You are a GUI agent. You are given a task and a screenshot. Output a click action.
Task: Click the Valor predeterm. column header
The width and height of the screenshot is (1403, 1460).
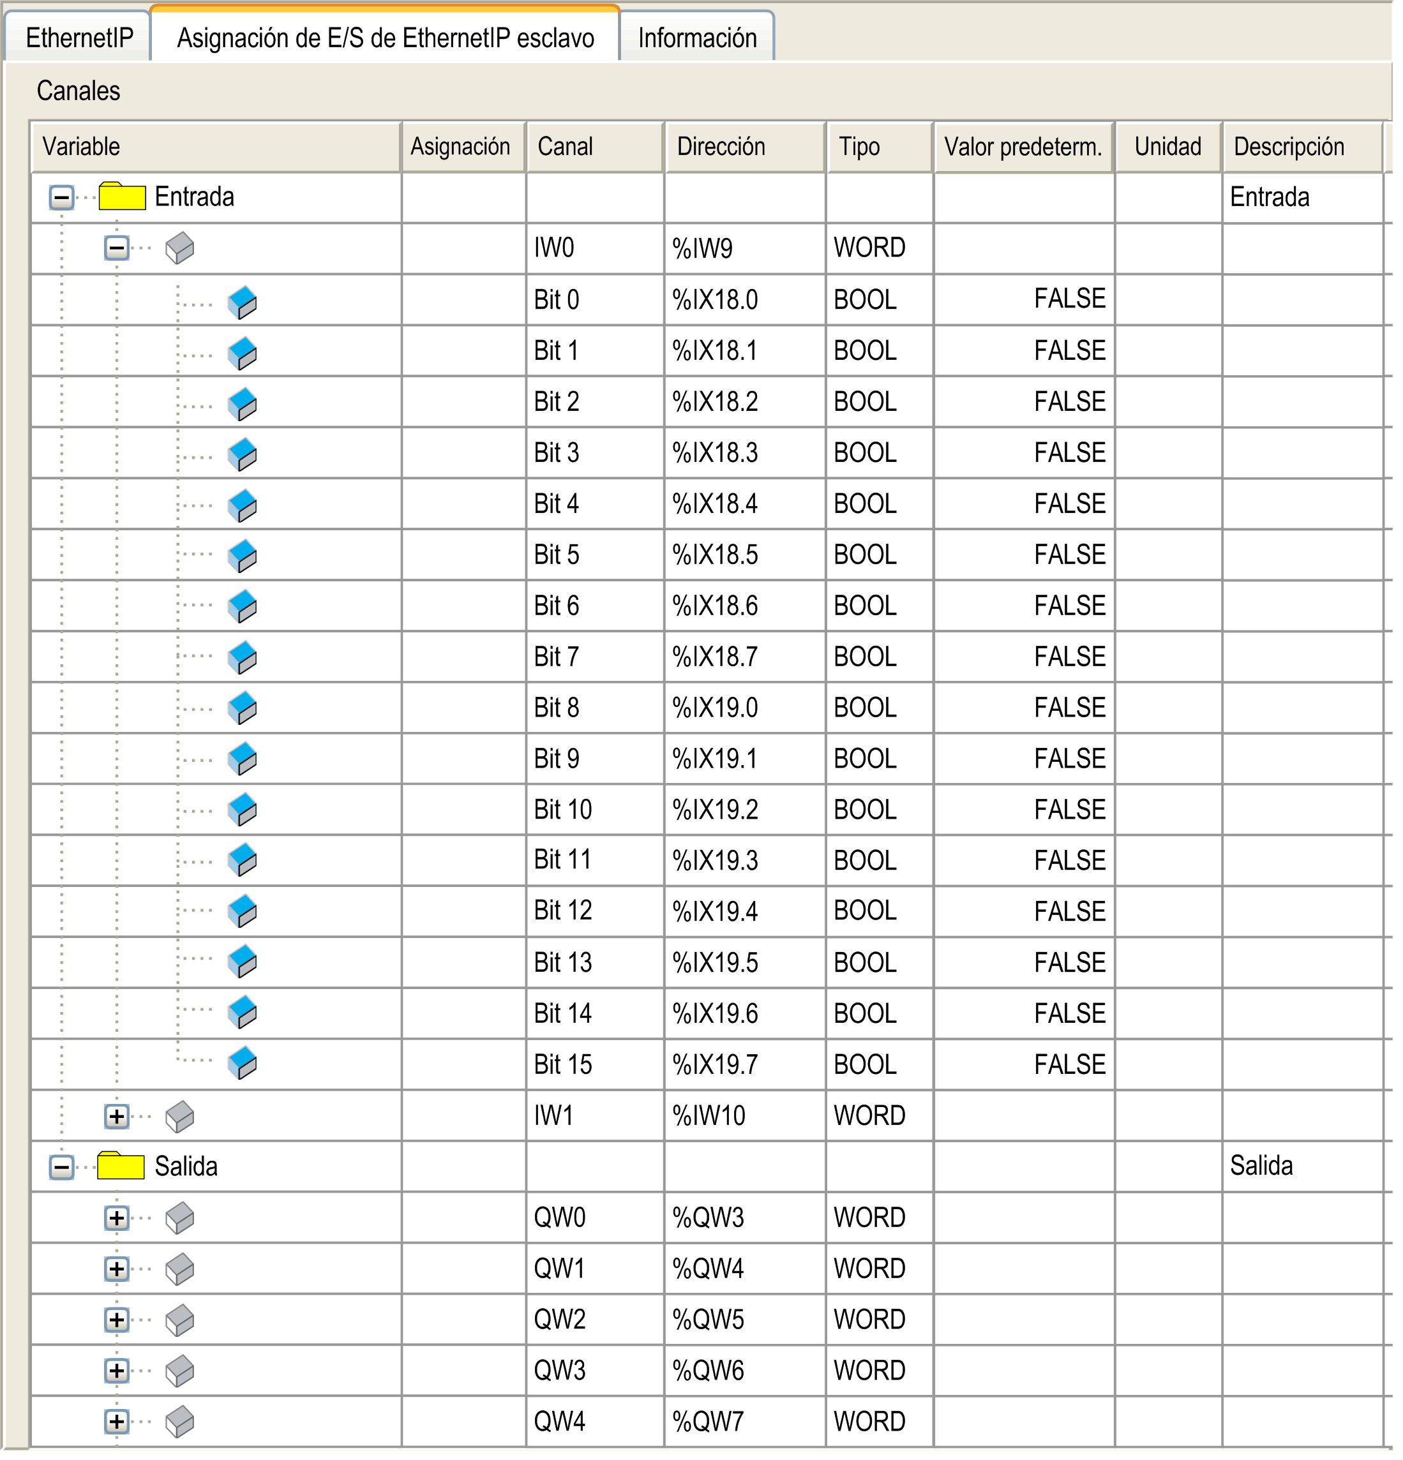(1023, 147)
